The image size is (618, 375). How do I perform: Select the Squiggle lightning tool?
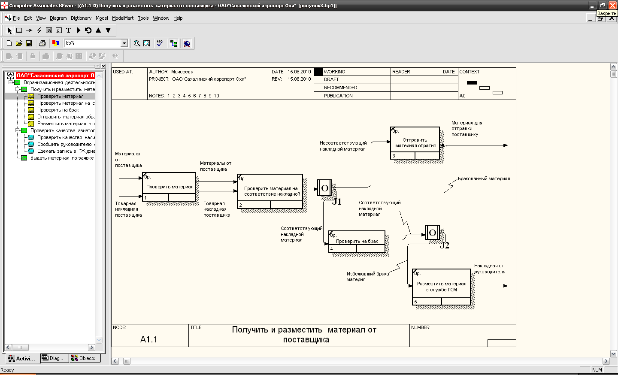click(39, 30)
